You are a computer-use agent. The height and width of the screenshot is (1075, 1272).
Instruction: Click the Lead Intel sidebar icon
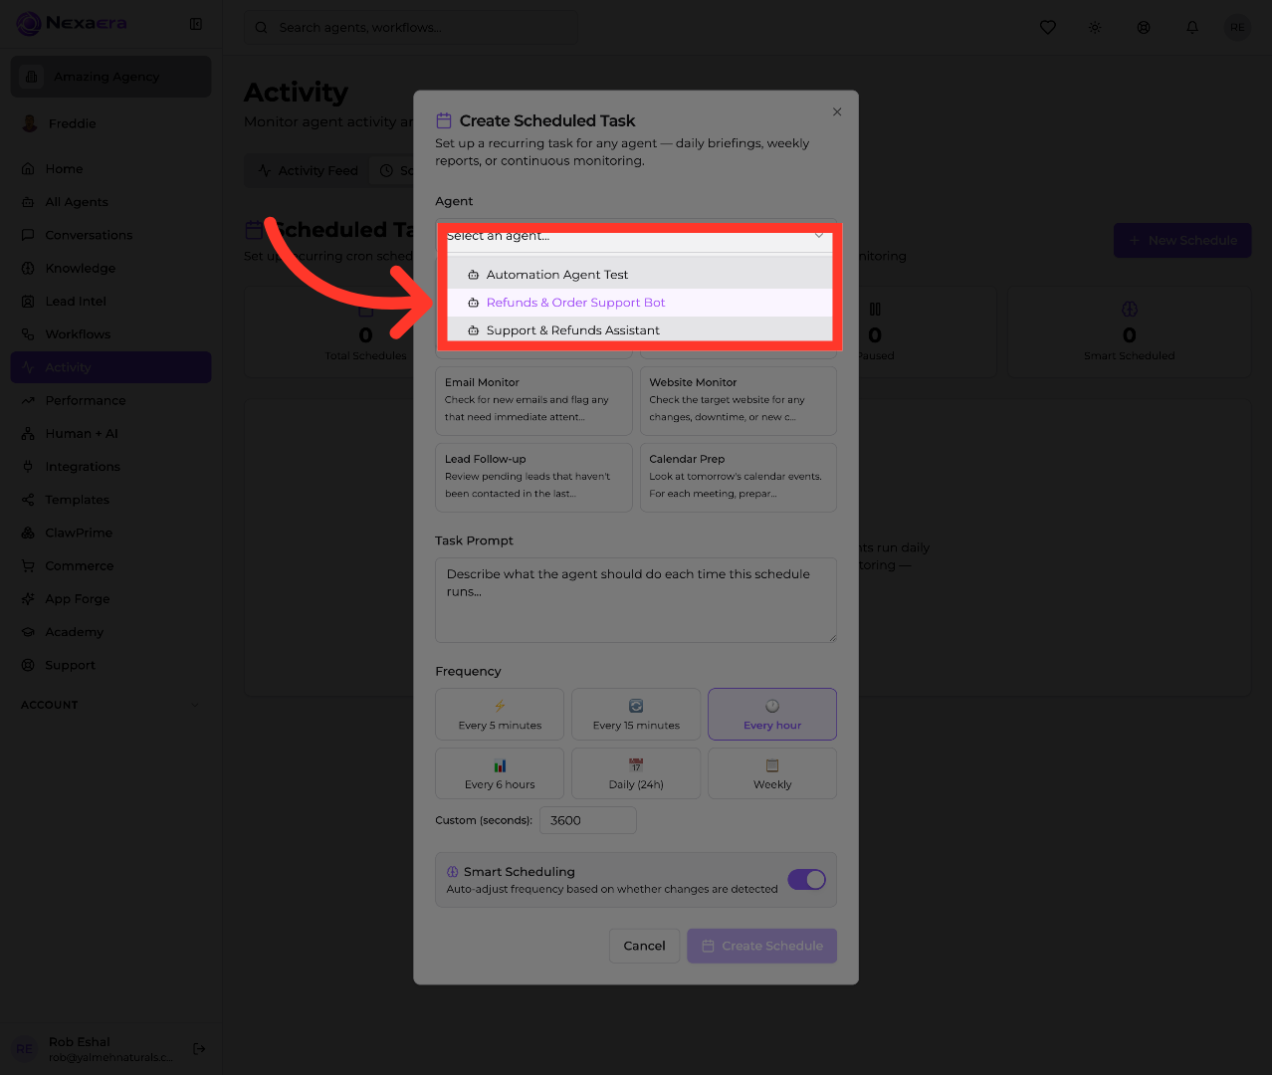28,302
